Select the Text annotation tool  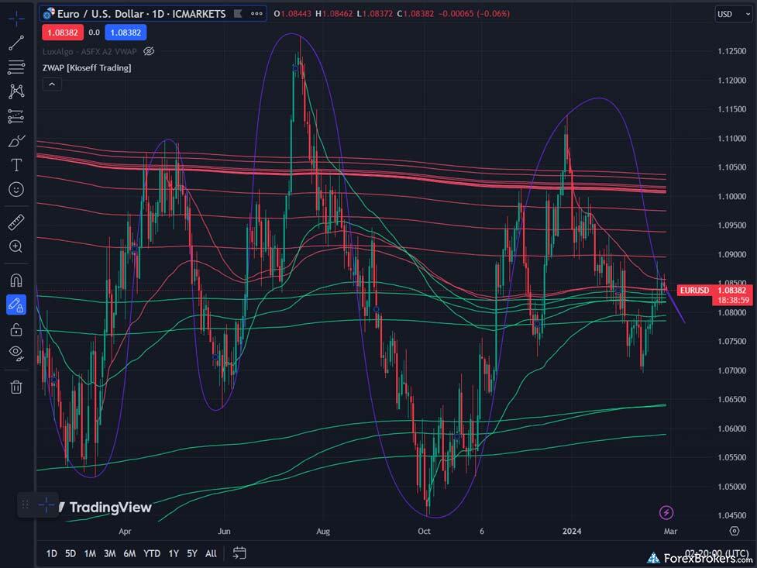pyautogui.click(x=15, y=165)
